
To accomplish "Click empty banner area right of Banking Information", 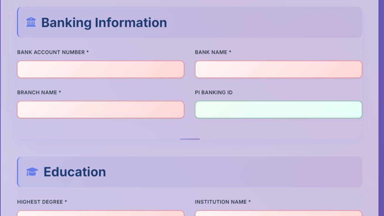I will click(264, 22).
